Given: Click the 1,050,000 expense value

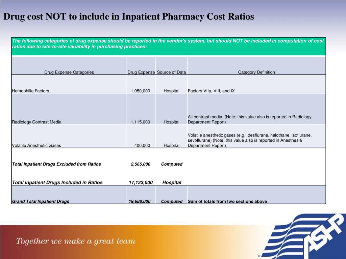Looking at the screenshot, I should [x=140, y=91].
